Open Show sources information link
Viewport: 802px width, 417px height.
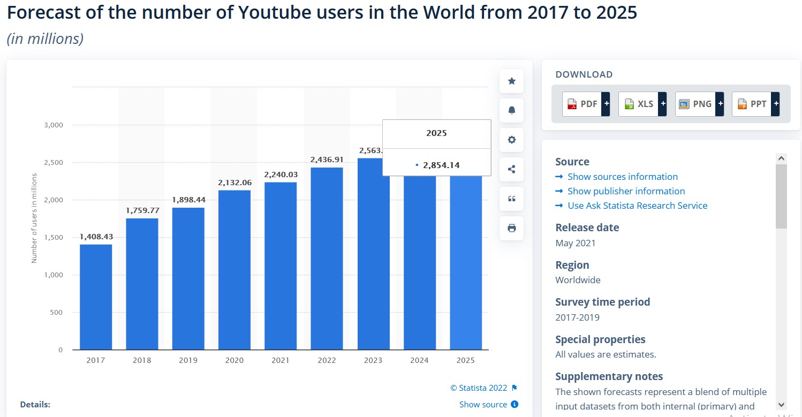tap(623, 177)
